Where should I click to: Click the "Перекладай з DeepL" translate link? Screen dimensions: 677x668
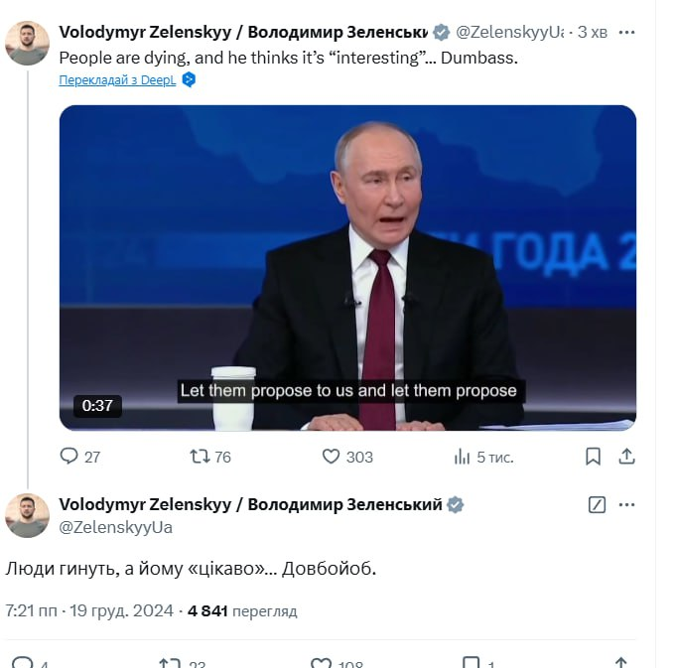pyautogui.click(x=117, y=80)
